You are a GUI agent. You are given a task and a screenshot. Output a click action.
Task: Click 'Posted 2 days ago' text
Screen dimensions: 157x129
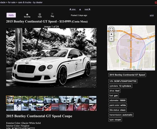pyautogui.click(x=79, y=15)
